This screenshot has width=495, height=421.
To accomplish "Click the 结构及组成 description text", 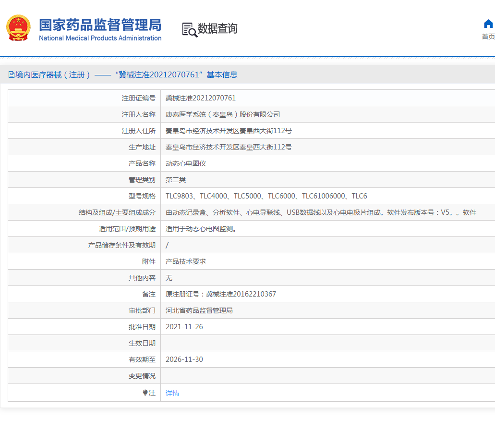I will click(x=321, y=213).
